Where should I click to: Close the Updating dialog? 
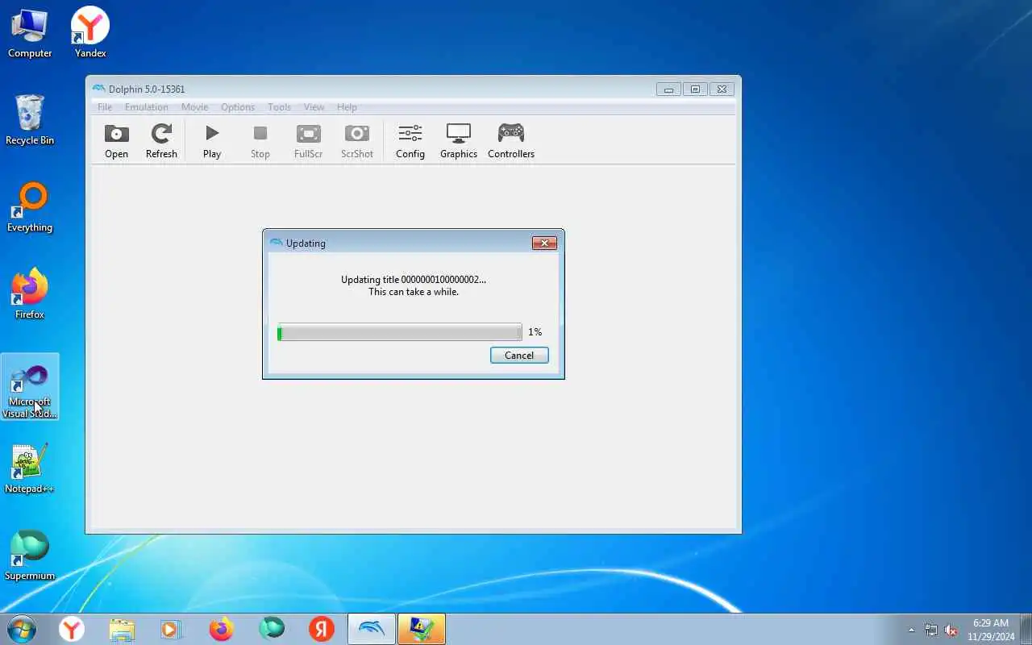click(x=544, y=243)
